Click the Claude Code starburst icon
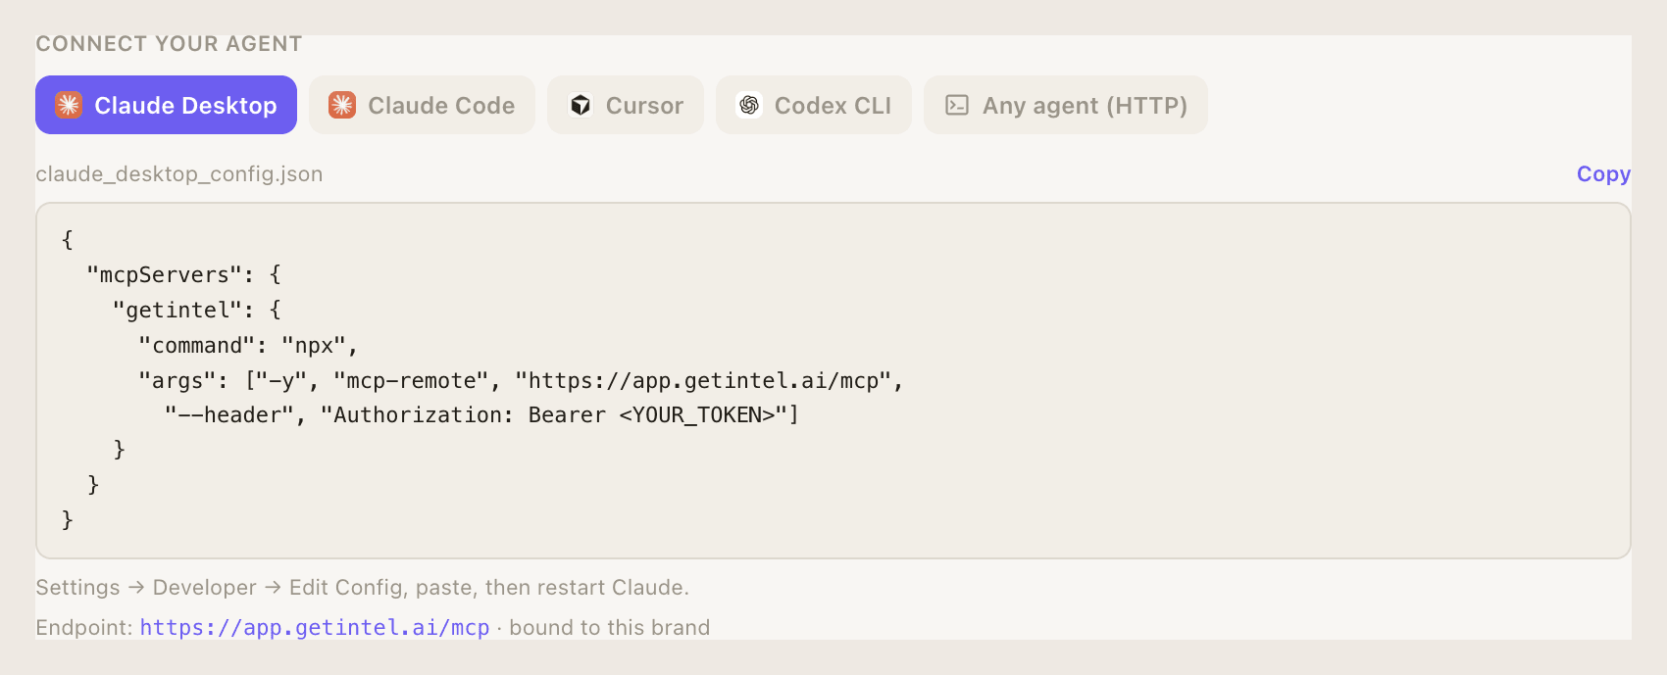This screenshot has height=675, width=1667. [342, 105]
